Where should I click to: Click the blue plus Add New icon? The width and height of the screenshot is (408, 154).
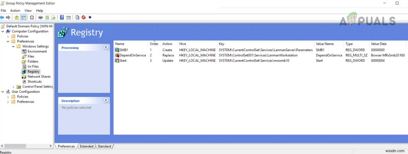pos(90,17)
